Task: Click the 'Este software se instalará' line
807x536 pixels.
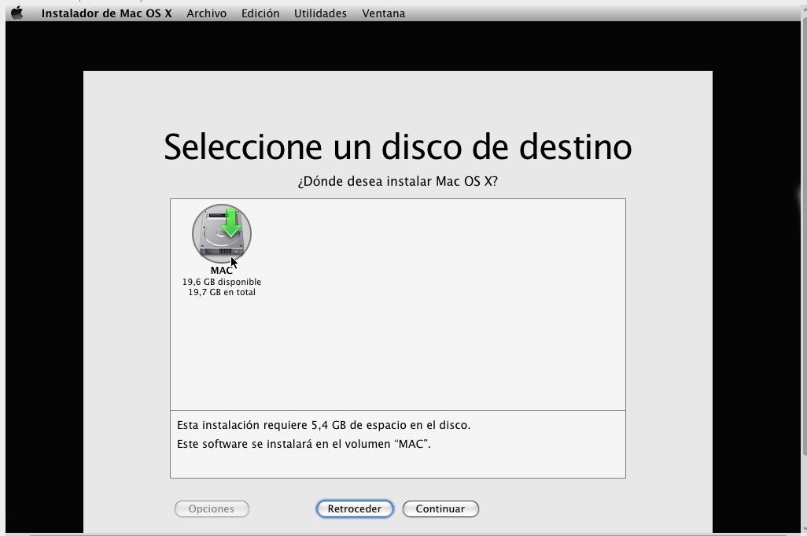Action: pyautogui.click(x=304, y=444)
